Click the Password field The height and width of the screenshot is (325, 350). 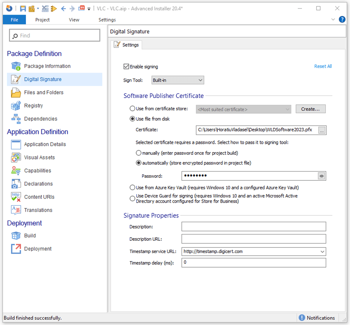[x=249, y=176]
